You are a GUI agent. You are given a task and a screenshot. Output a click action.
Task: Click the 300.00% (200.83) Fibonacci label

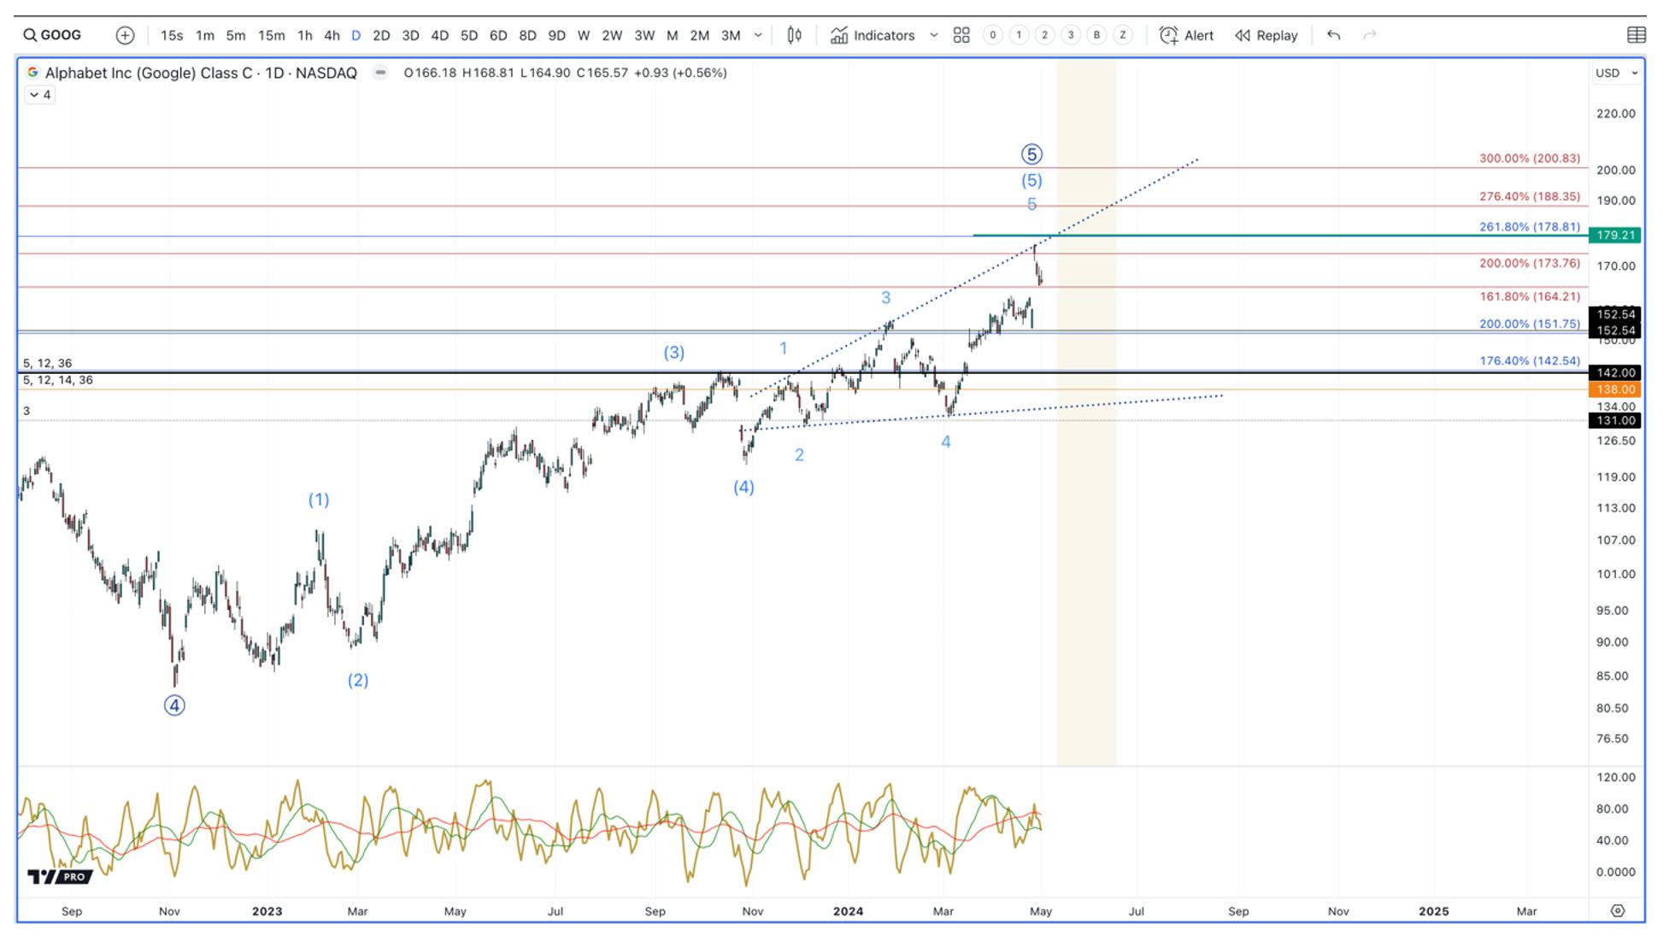click(1530, 158)
